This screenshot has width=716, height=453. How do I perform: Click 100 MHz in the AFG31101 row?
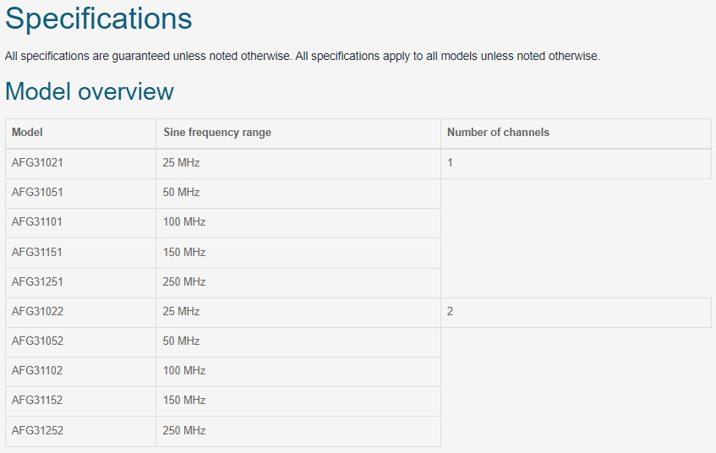point(184,222)
